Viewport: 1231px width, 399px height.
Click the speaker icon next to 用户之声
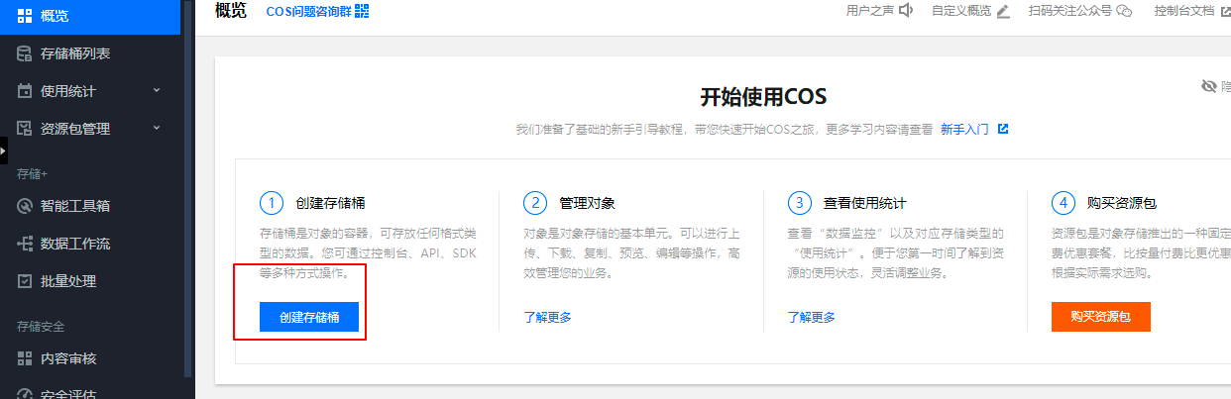[x=905, y=11]
